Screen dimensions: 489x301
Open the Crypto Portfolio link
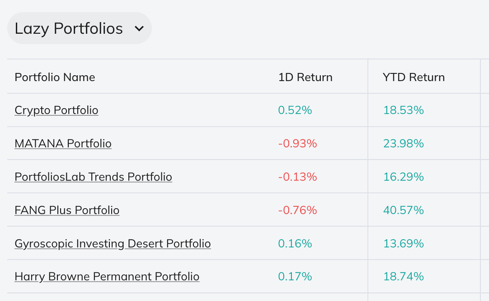(56, 110)
